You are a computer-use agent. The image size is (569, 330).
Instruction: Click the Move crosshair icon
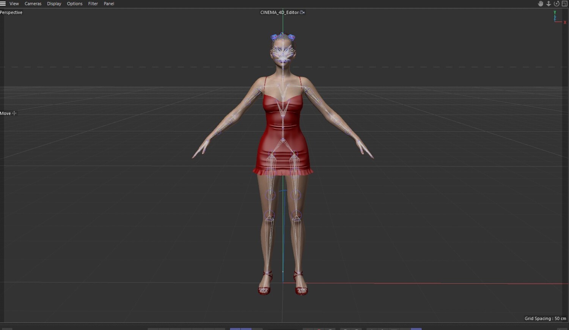[14, 113]
